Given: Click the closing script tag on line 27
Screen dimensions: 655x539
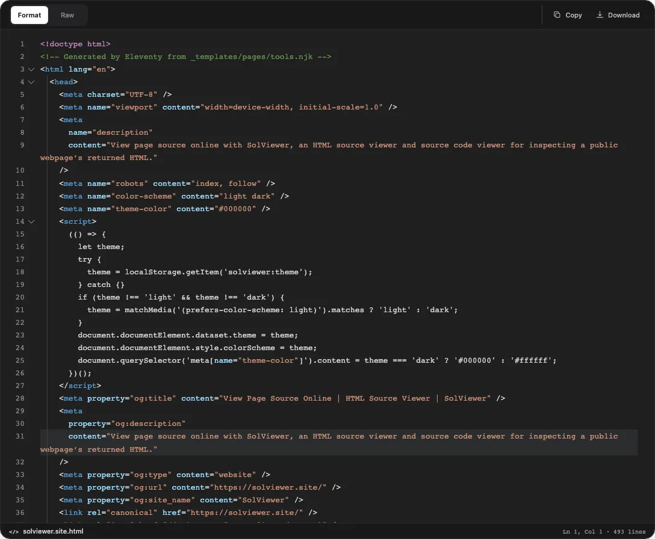Looking at the screenshot, I should tap(80, 386).
